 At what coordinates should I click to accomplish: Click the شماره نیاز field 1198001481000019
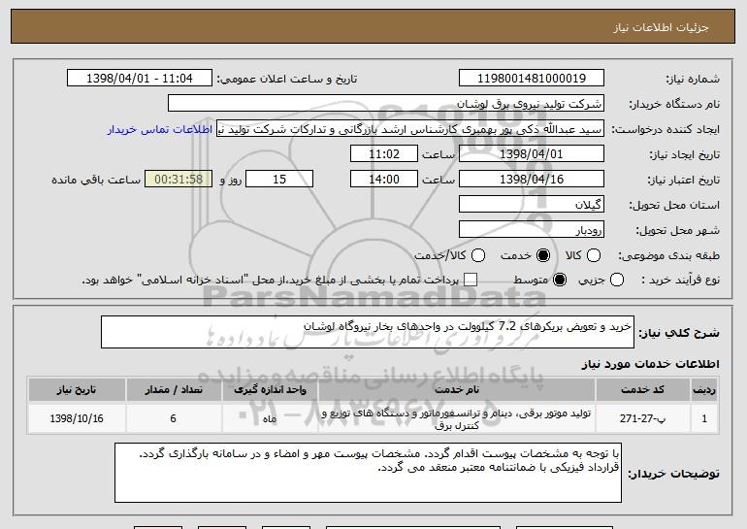point(532,79)
